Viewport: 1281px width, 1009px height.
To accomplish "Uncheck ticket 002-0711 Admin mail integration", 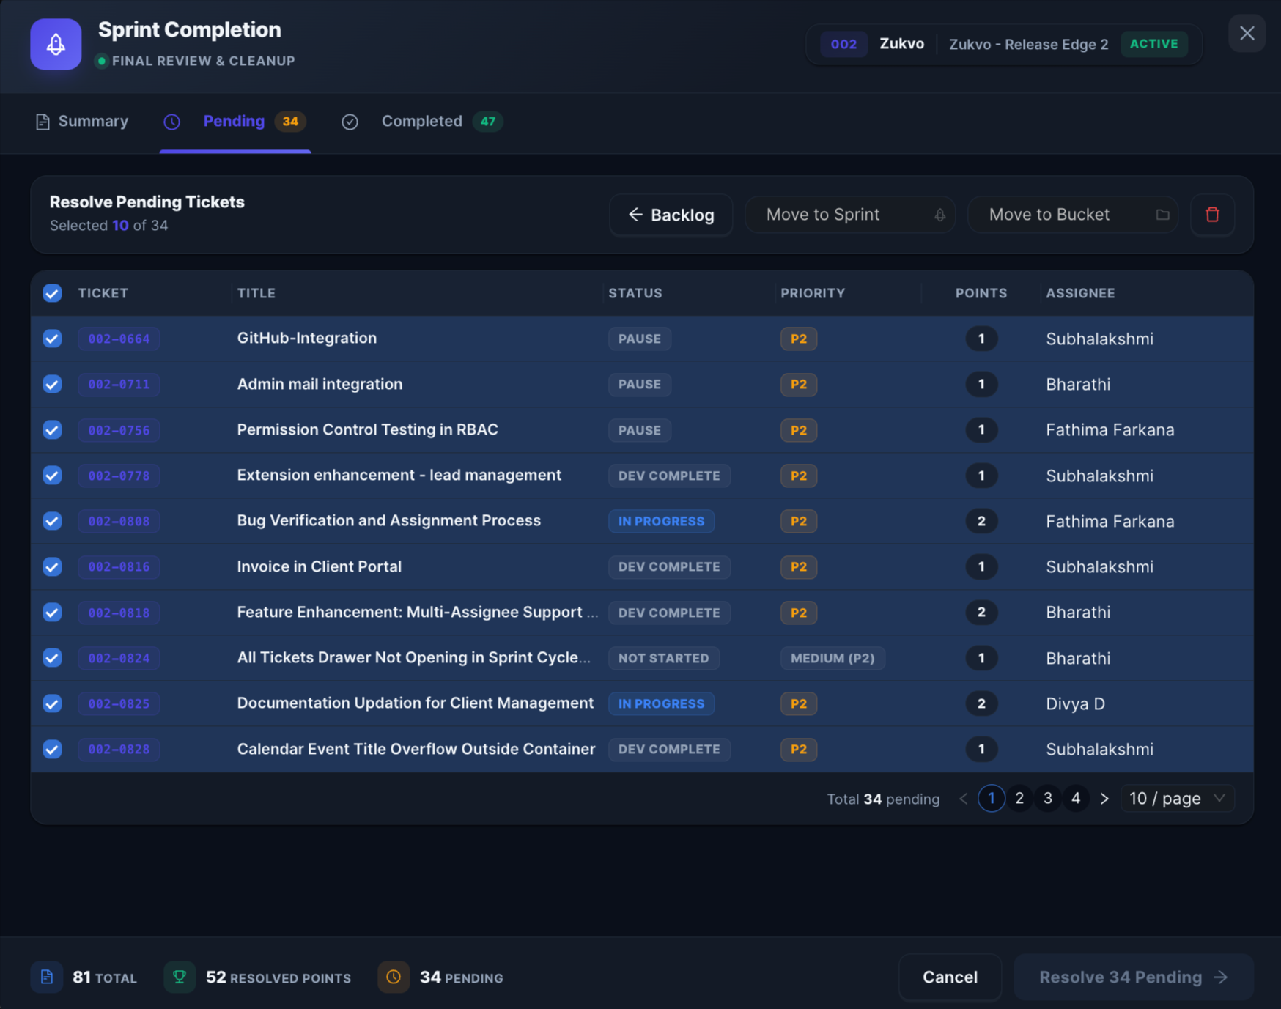I will click(x=52, y=384).
